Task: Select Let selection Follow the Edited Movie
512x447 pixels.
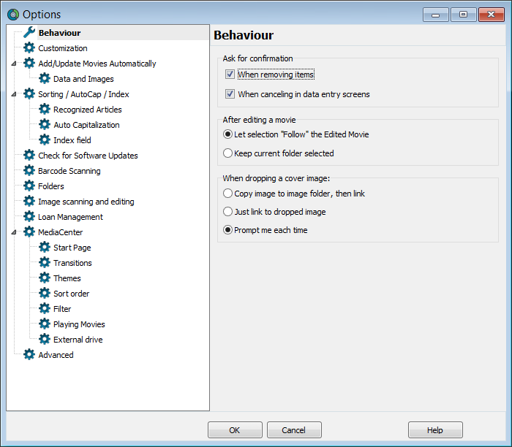Action: pyautogui.click(x=227, y=134)
